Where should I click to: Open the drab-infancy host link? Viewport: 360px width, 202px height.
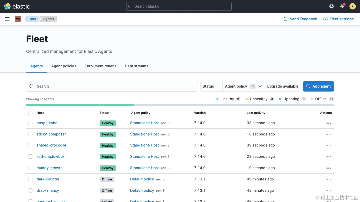[48, 190]
